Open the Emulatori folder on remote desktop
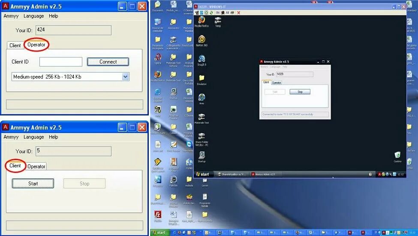This screenshot has width=418, height=236. 201,80
